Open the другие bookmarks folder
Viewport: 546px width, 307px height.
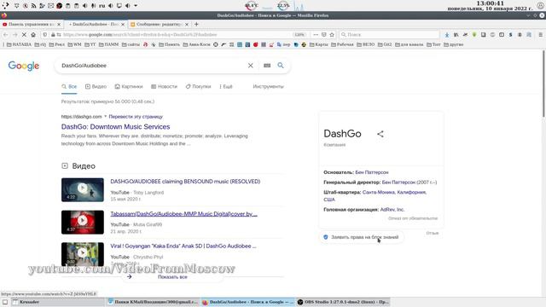coord(453,44)
